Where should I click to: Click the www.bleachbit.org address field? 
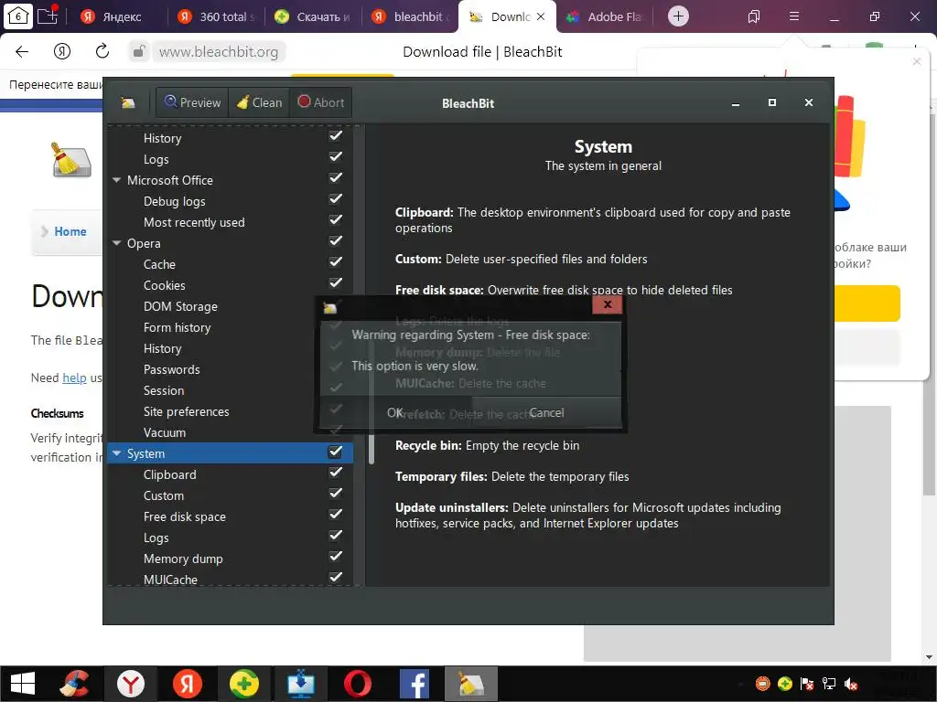[219, 52]
